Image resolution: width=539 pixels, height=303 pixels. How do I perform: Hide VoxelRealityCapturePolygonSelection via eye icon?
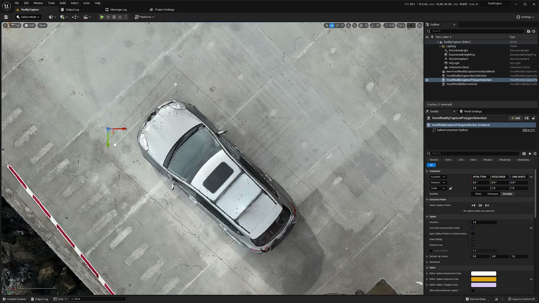point(427,80)
